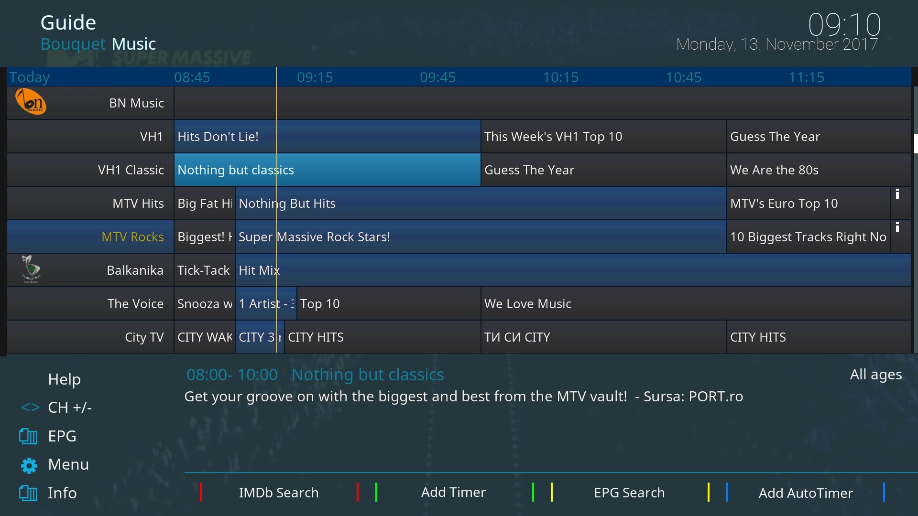Viewport: 918px width, 516px height.
Task: Select Hit Mix programme on Balkanika
Action: (573, 270)
